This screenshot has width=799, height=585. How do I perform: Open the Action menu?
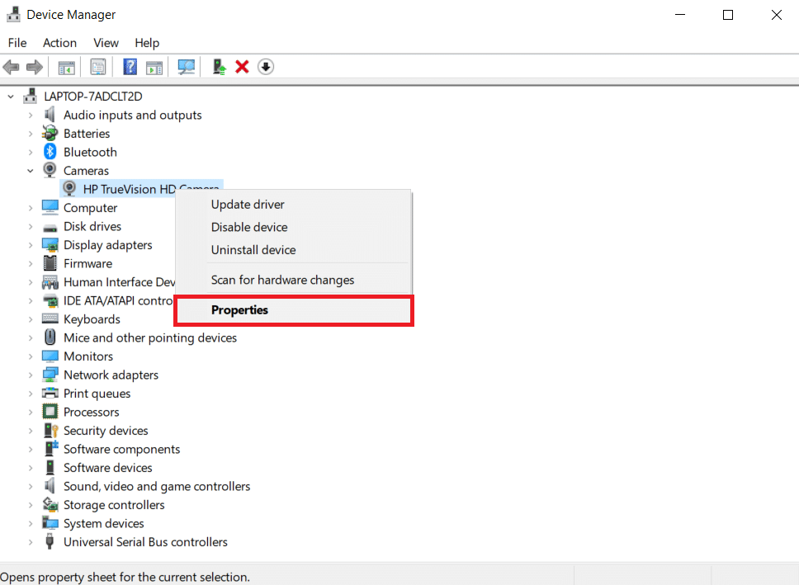[x=59, y=43]
